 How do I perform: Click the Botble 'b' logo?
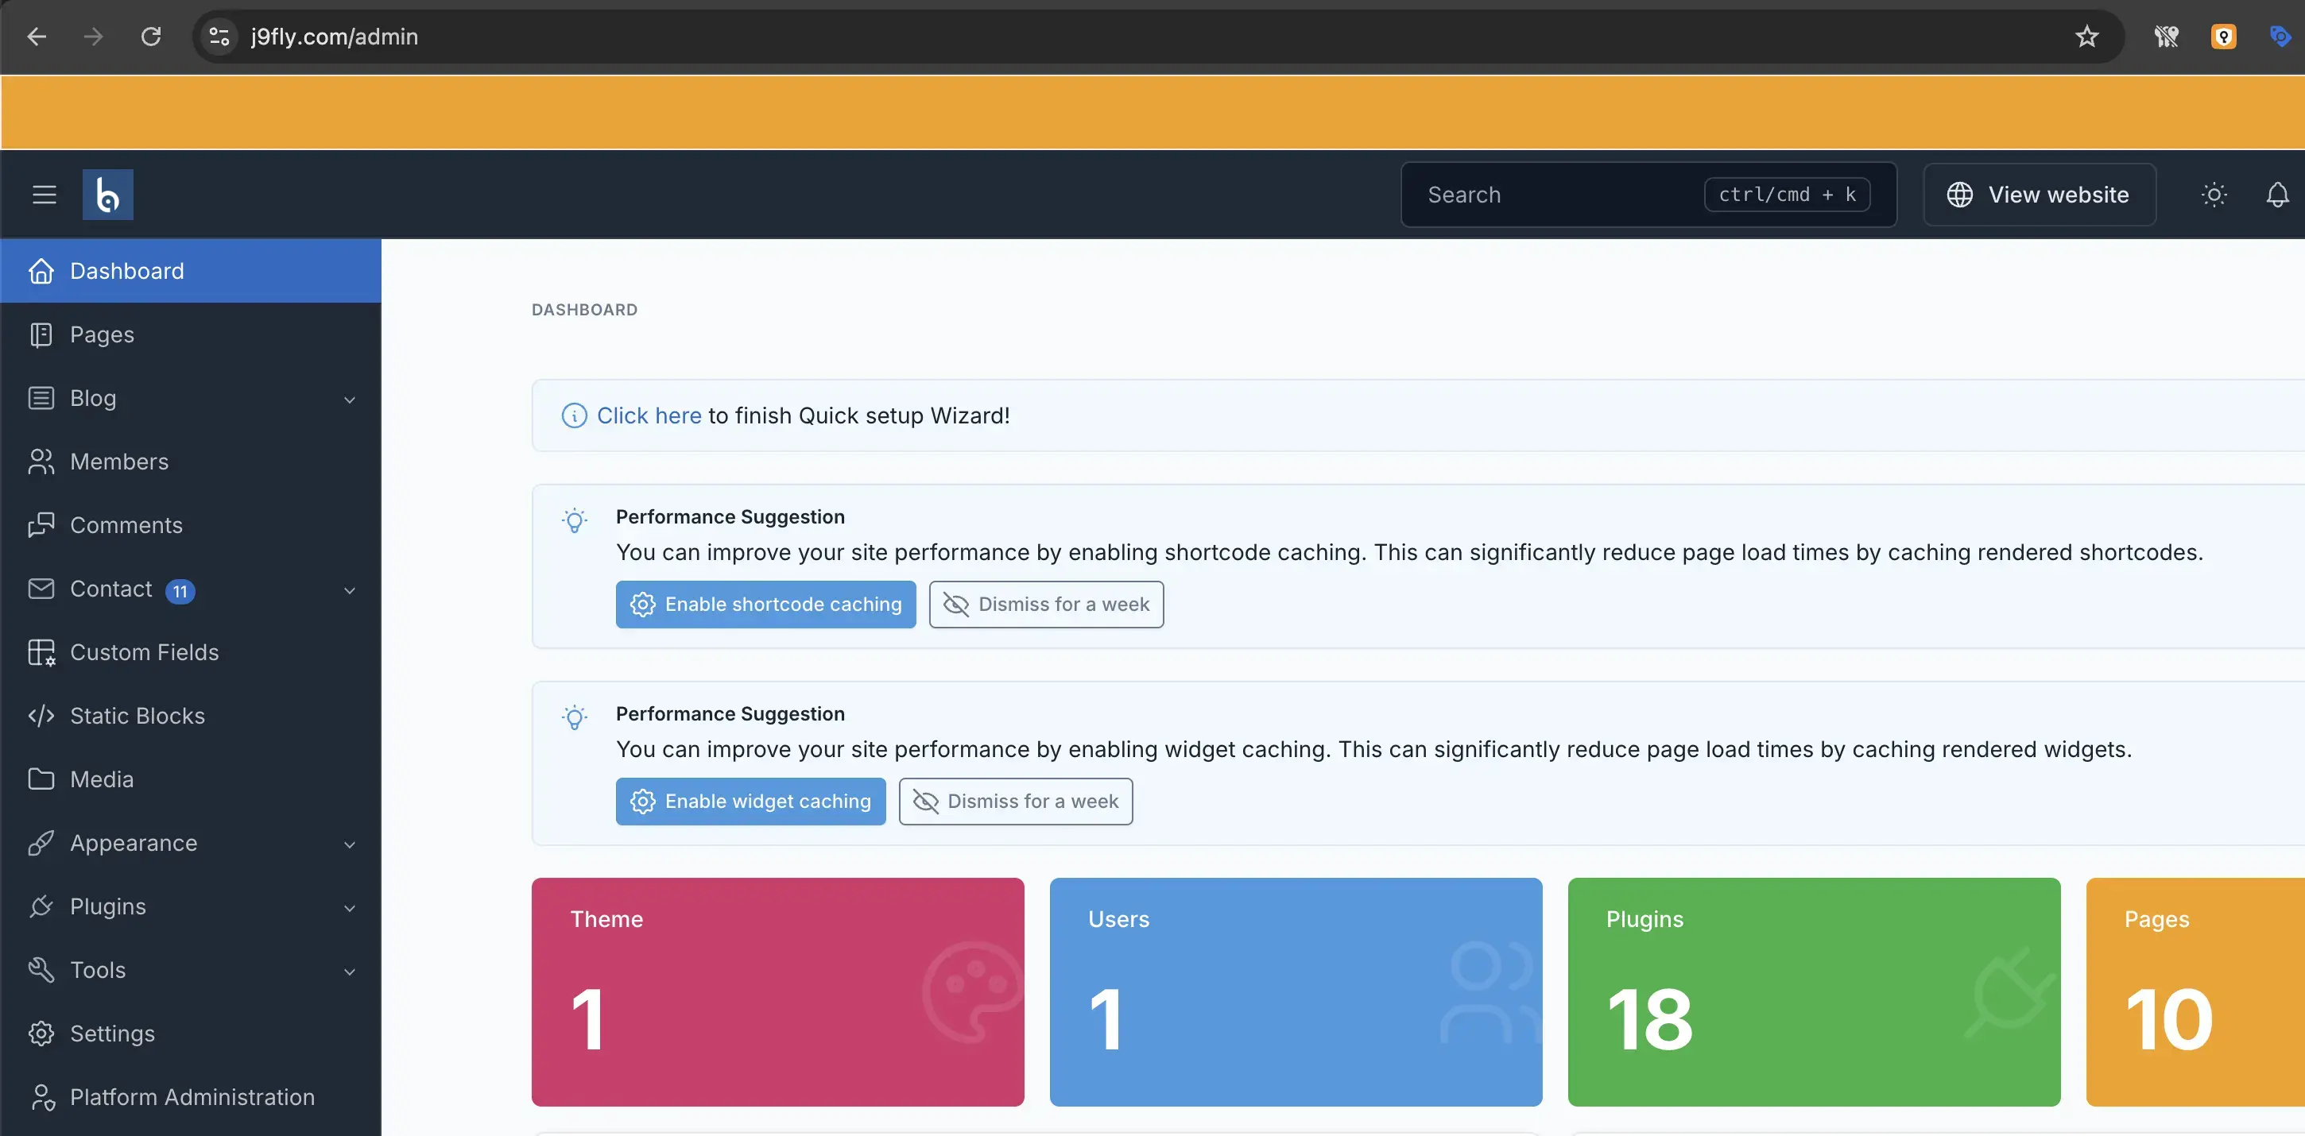[107, 194]
